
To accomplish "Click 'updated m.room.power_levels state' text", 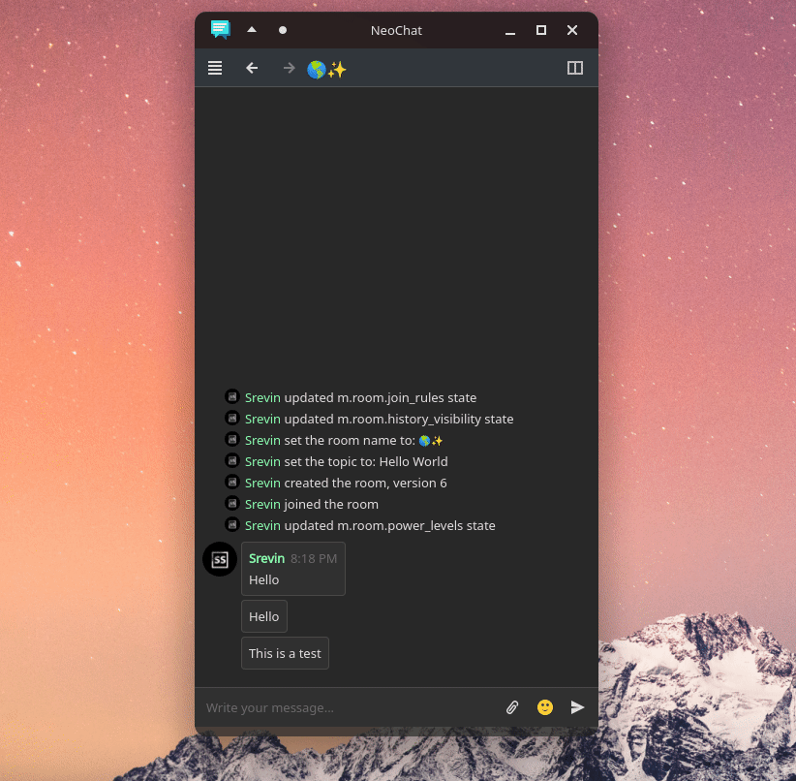I will point(390,525).
